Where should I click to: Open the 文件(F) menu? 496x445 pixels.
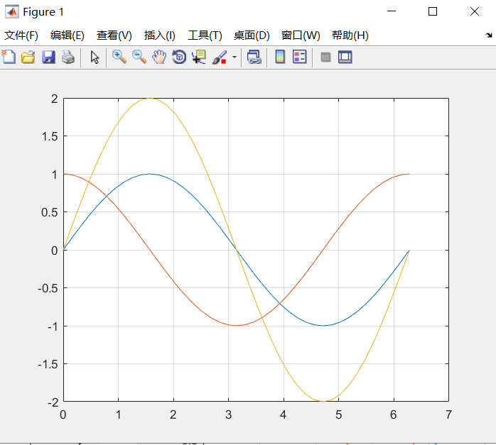point(21,35)
